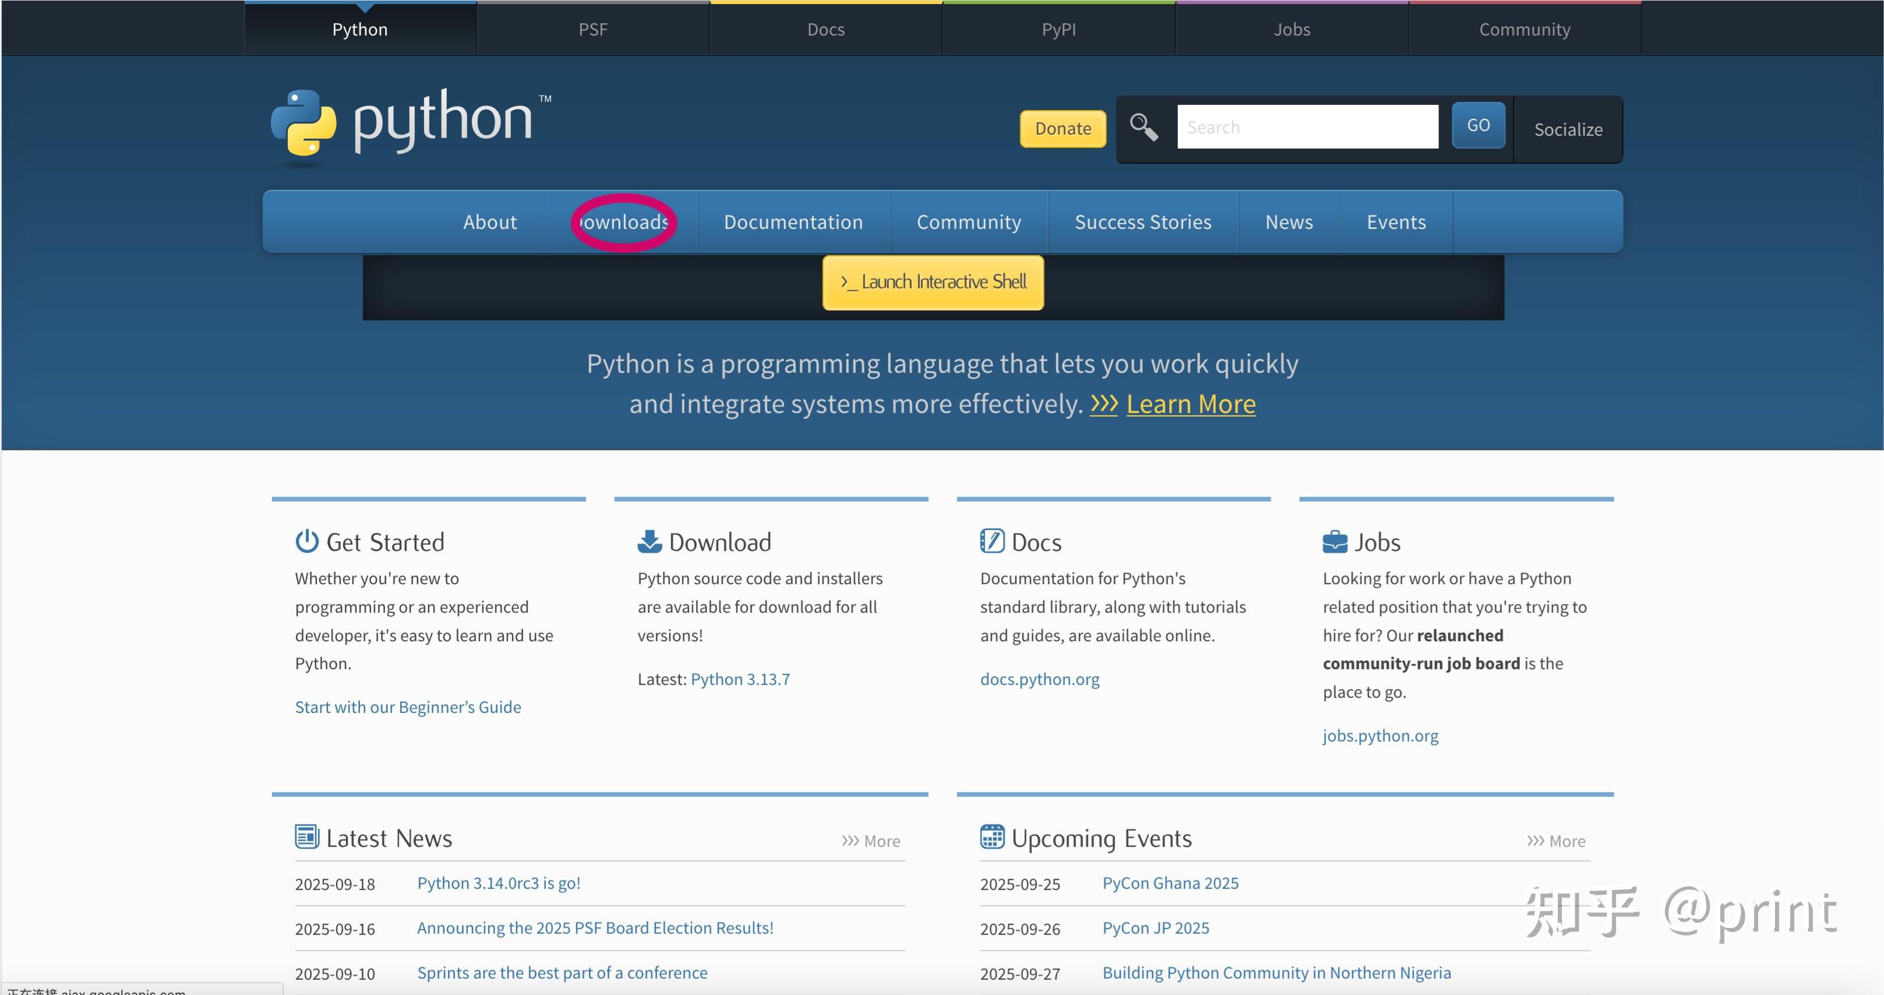Follow the Learn More link

(x=1191, y=403)
